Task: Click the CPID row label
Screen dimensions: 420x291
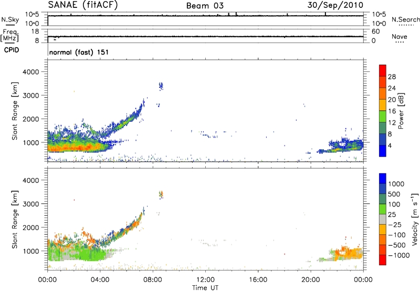Action: [12, 50]
